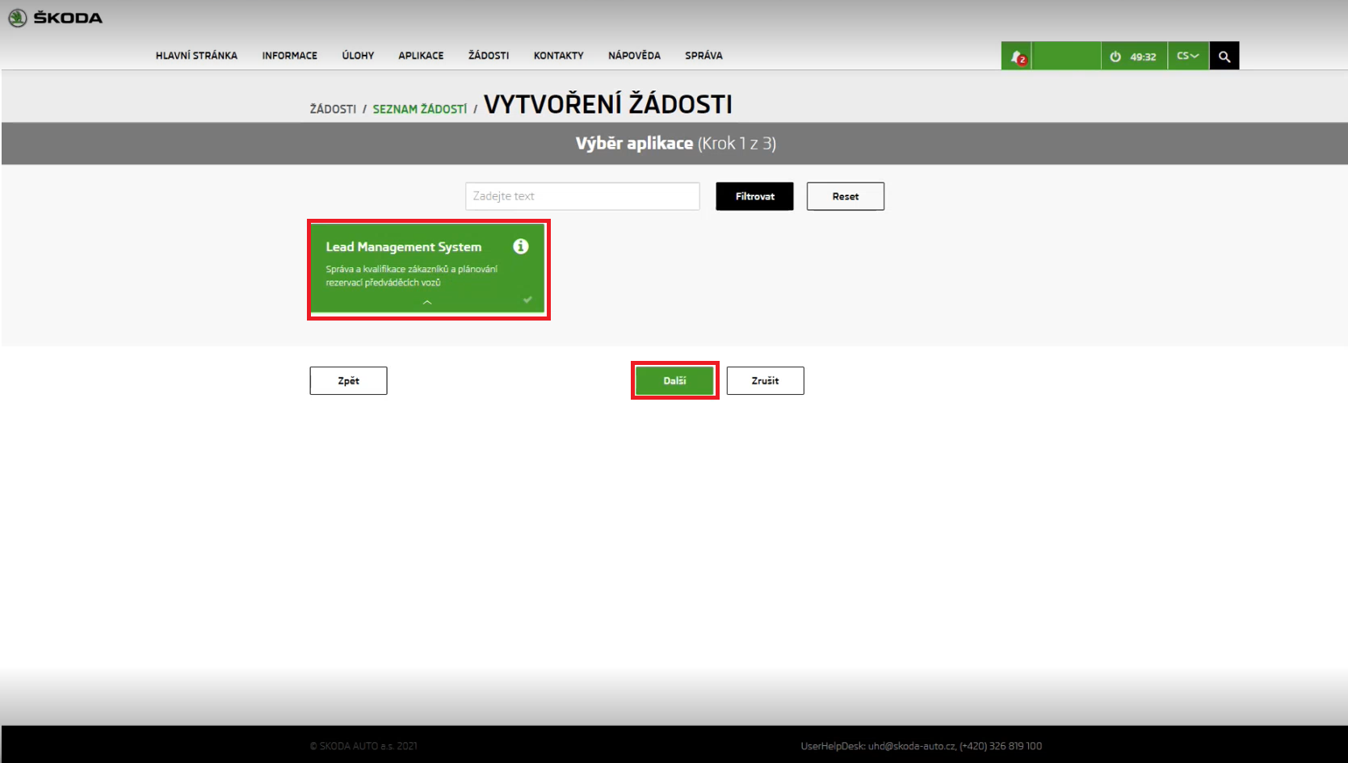Open the APLIKACE menu
The height and width of the screenshot is (763, 1348).
click(421, 56)
